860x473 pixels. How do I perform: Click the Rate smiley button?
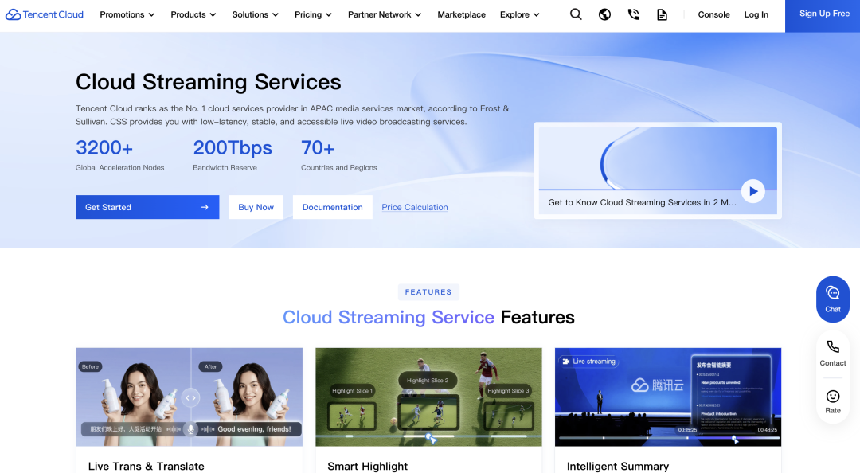tap(833, 401)
